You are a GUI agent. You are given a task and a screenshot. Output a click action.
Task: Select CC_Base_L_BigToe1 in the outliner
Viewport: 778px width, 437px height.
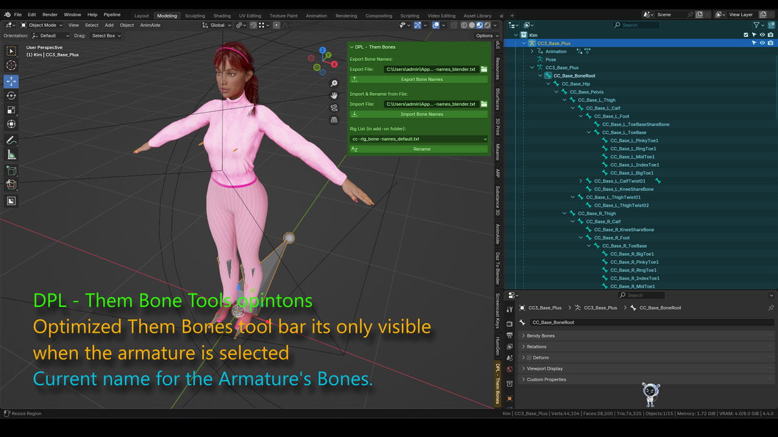[631, 173]
